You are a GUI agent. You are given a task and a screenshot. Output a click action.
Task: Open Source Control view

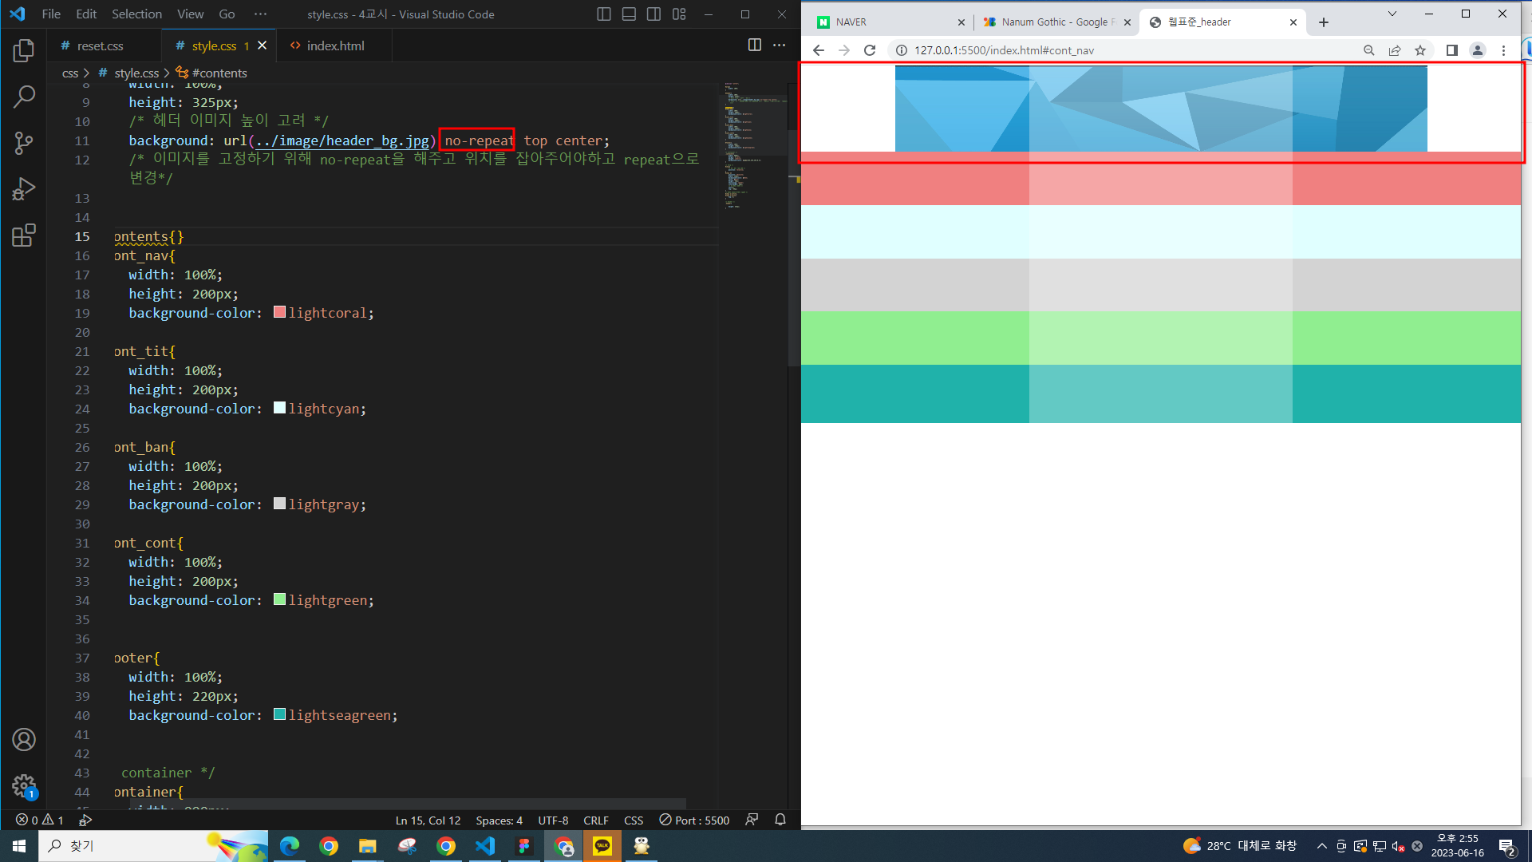point(24,143)
